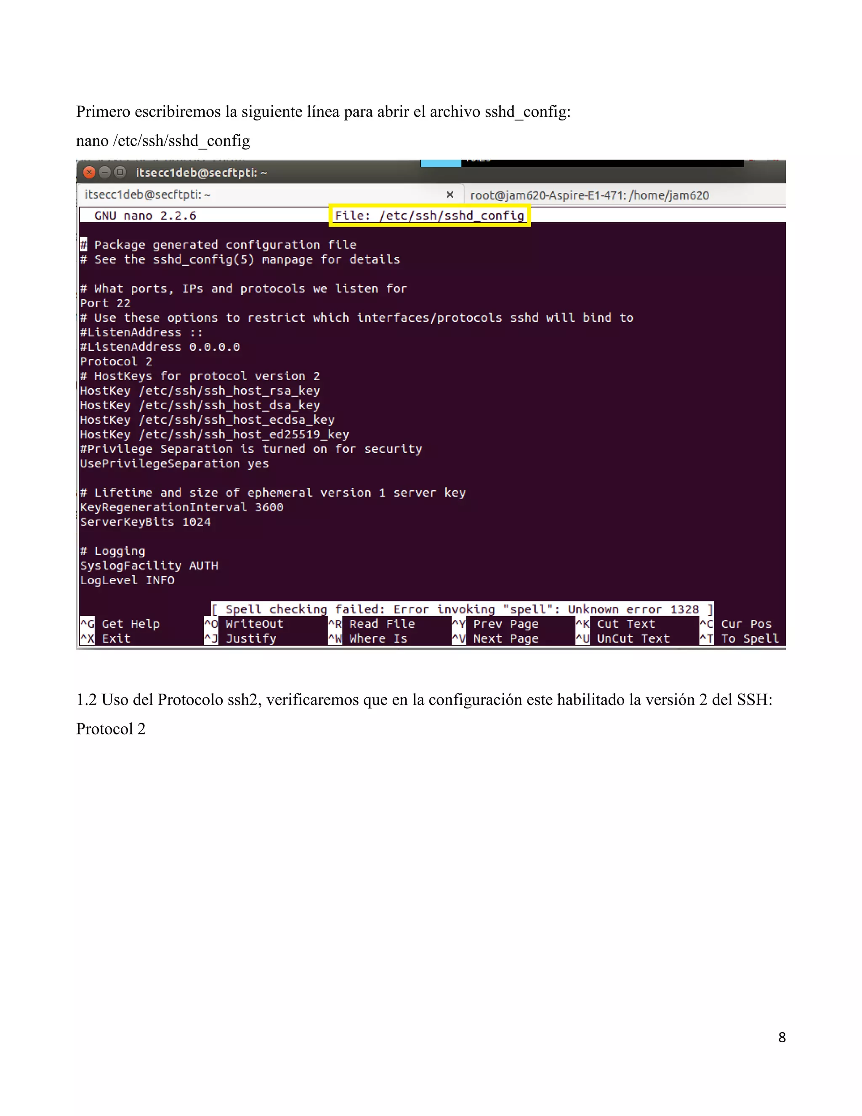Click '#ListenAddress 0.0.0.0' line
This screenshot has width=862, height=1116.
pyautogui.click(x=160, y=347)
